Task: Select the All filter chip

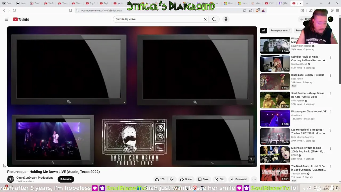Action: [263, 30]
